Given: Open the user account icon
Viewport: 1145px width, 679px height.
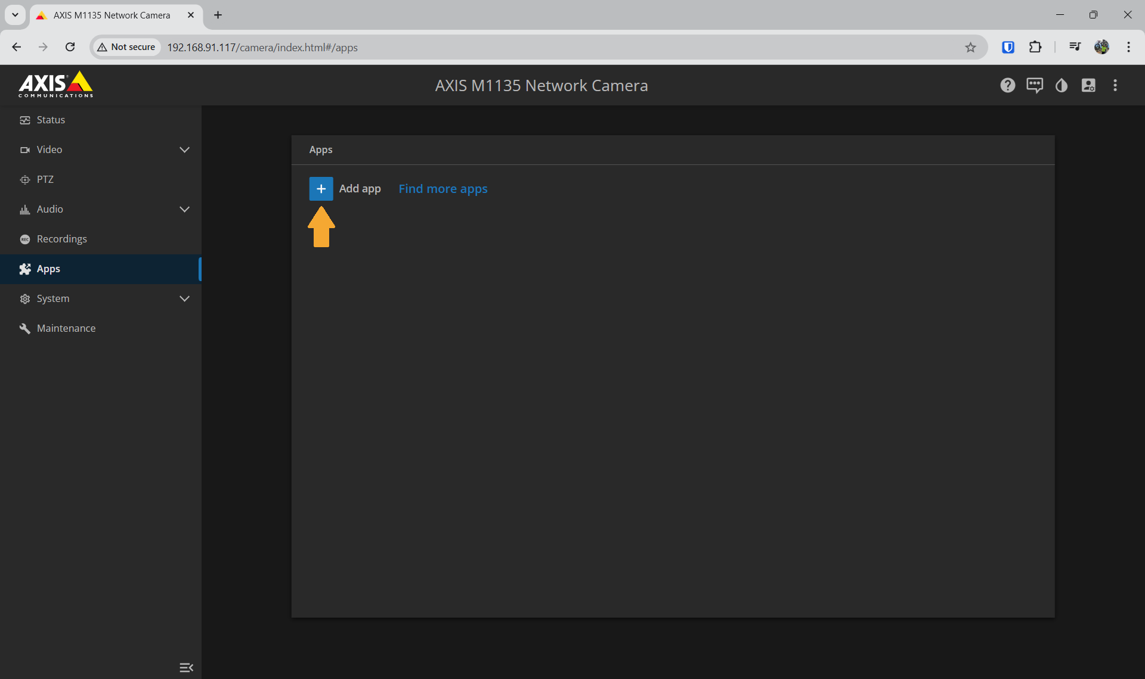Looking at the screenshot, I should click(x=1088, y=85).
